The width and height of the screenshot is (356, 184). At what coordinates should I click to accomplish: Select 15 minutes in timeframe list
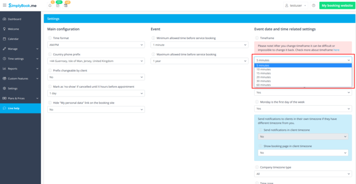pyautogui.click(x=263, y=73)
